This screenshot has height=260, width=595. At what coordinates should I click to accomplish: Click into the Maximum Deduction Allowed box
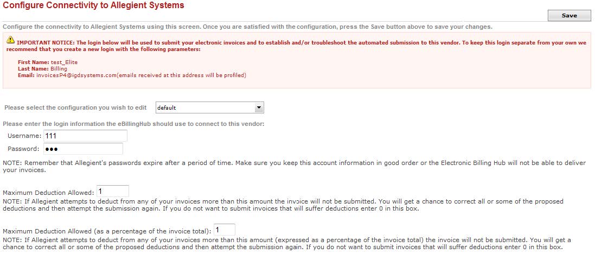click(113, 191)
